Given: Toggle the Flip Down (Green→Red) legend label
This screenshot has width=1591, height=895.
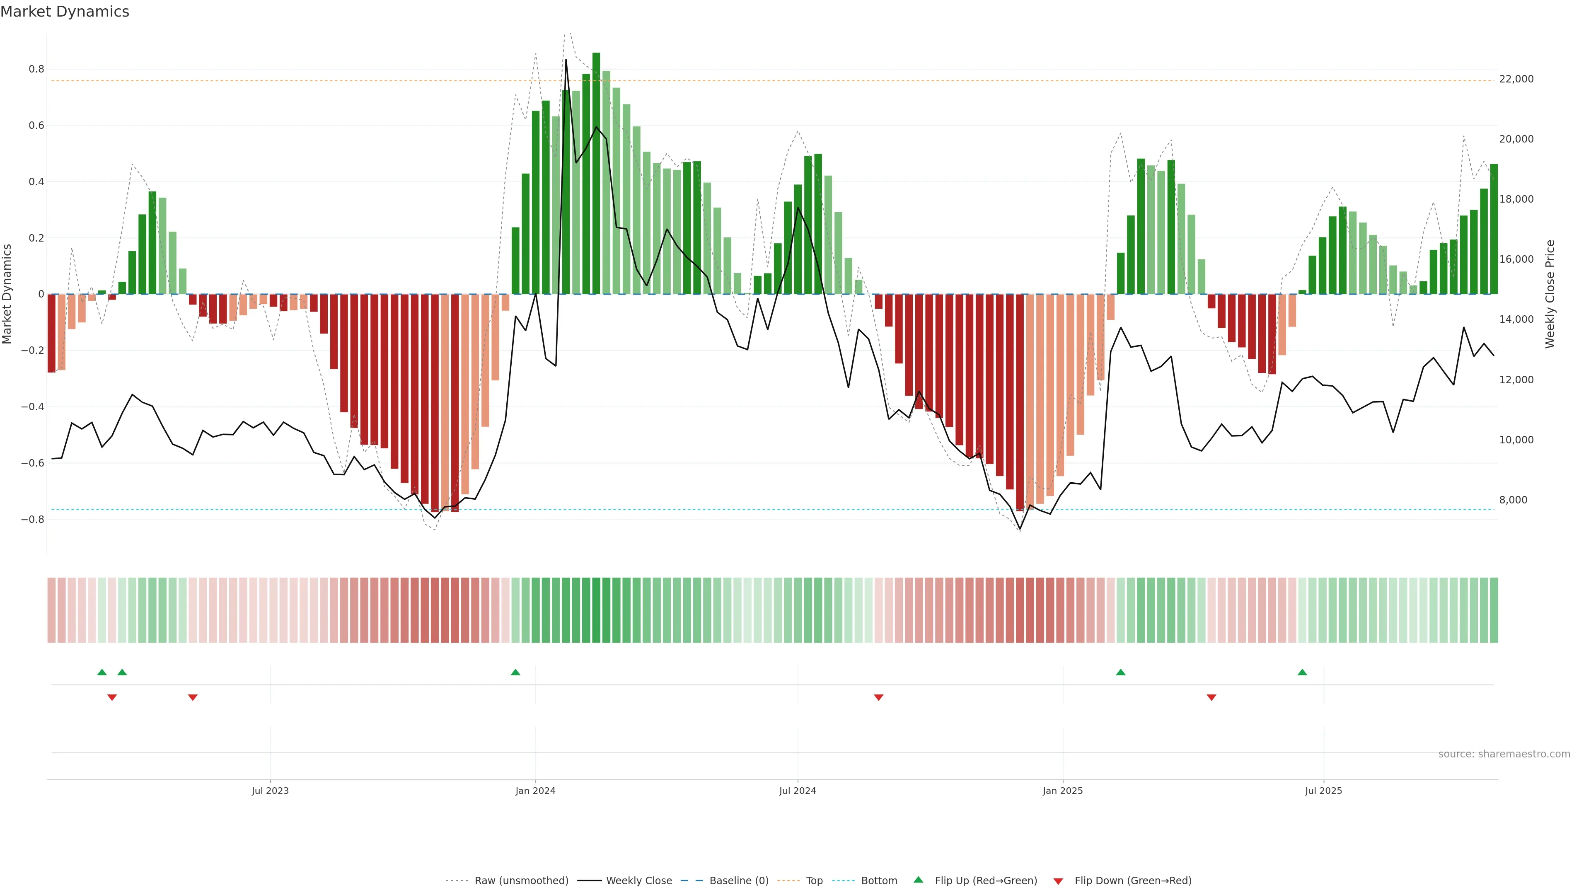Looking at the screenshot, I should [x=1133, y=881].
